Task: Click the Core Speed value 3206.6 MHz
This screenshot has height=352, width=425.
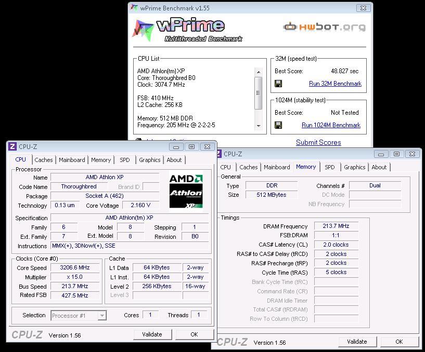Action: 75,267
